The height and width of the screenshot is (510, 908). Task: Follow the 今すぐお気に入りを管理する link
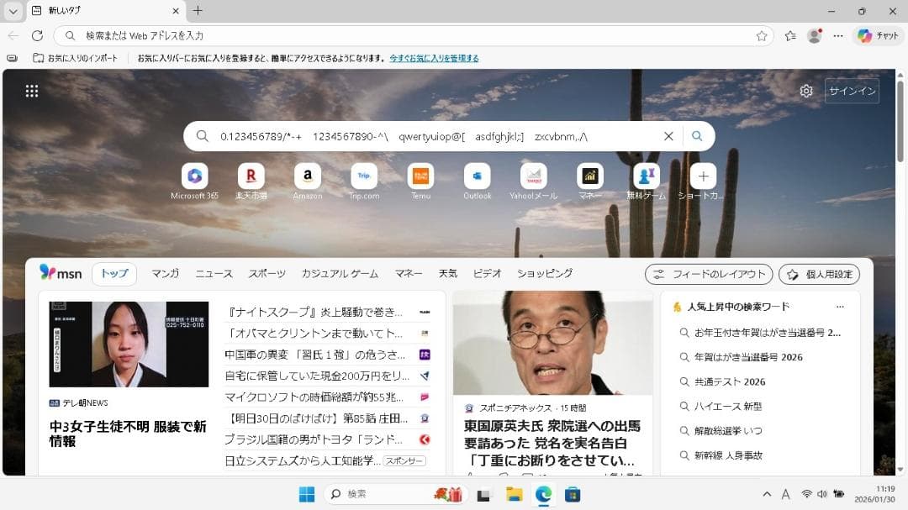pyautogui.click(x=434, y=58)
